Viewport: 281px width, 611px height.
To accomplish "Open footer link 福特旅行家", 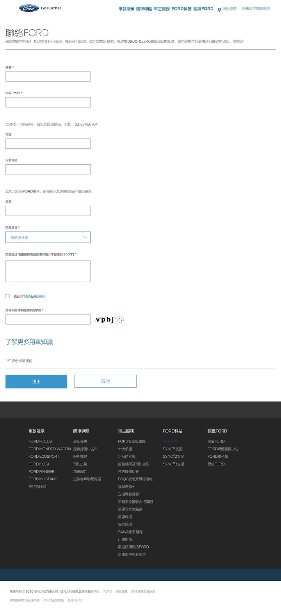I will point(37,487).
